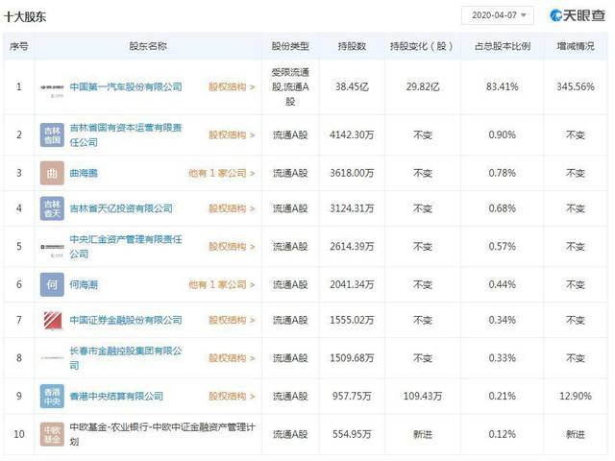This screenshot has height=461, width=615.
Task: Select the 3124.31万 holding cell
Action: tap(352, 208)
